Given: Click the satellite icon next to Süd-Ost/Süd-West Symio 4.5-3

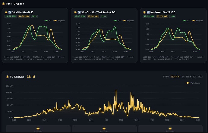Looking at the screenshot, I should coord(79,12).
